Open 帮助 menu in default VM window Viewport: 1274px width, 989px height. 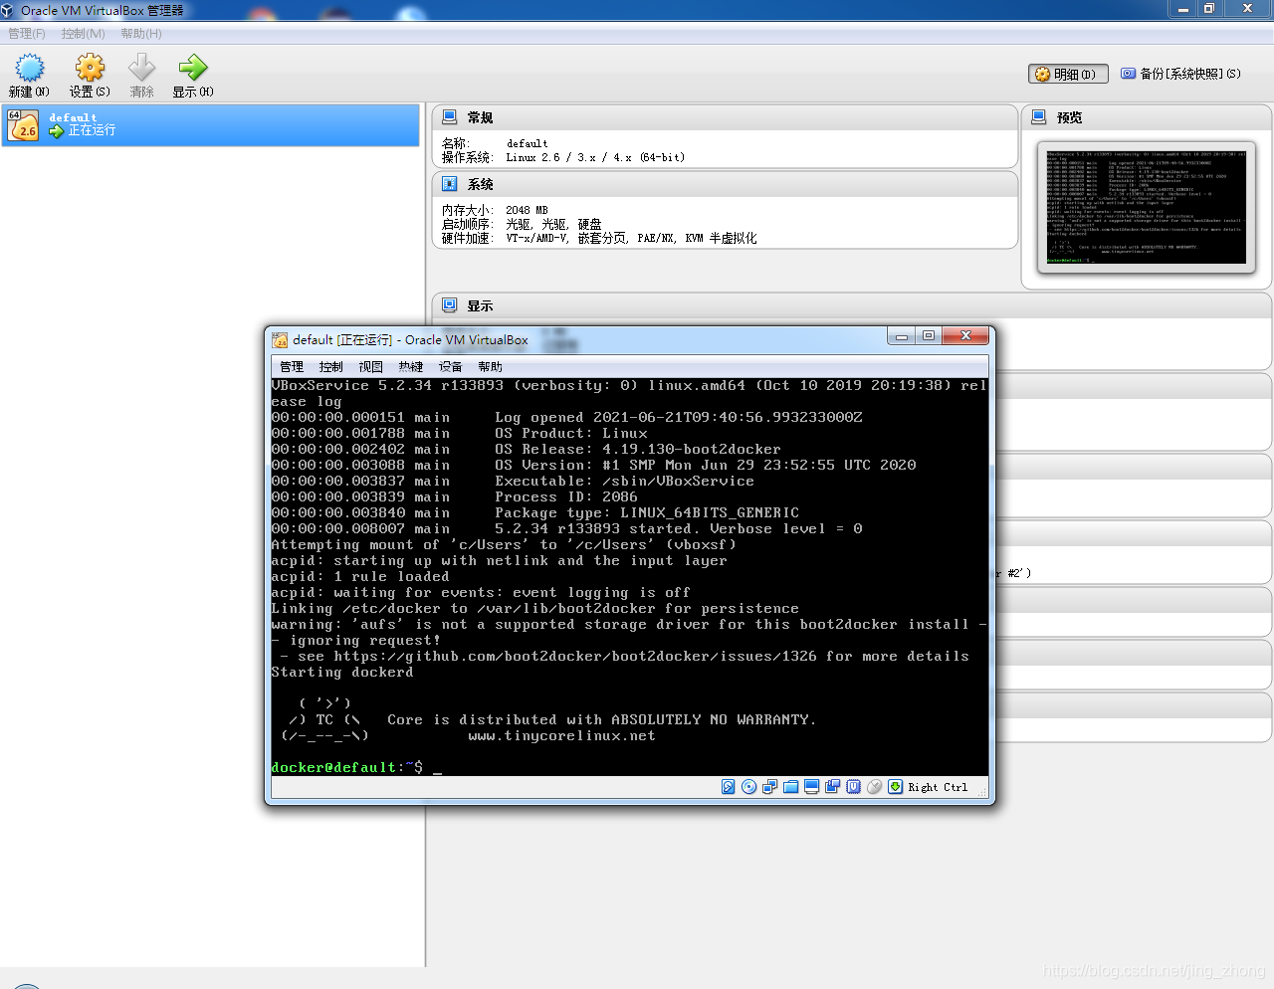point(491,367)
